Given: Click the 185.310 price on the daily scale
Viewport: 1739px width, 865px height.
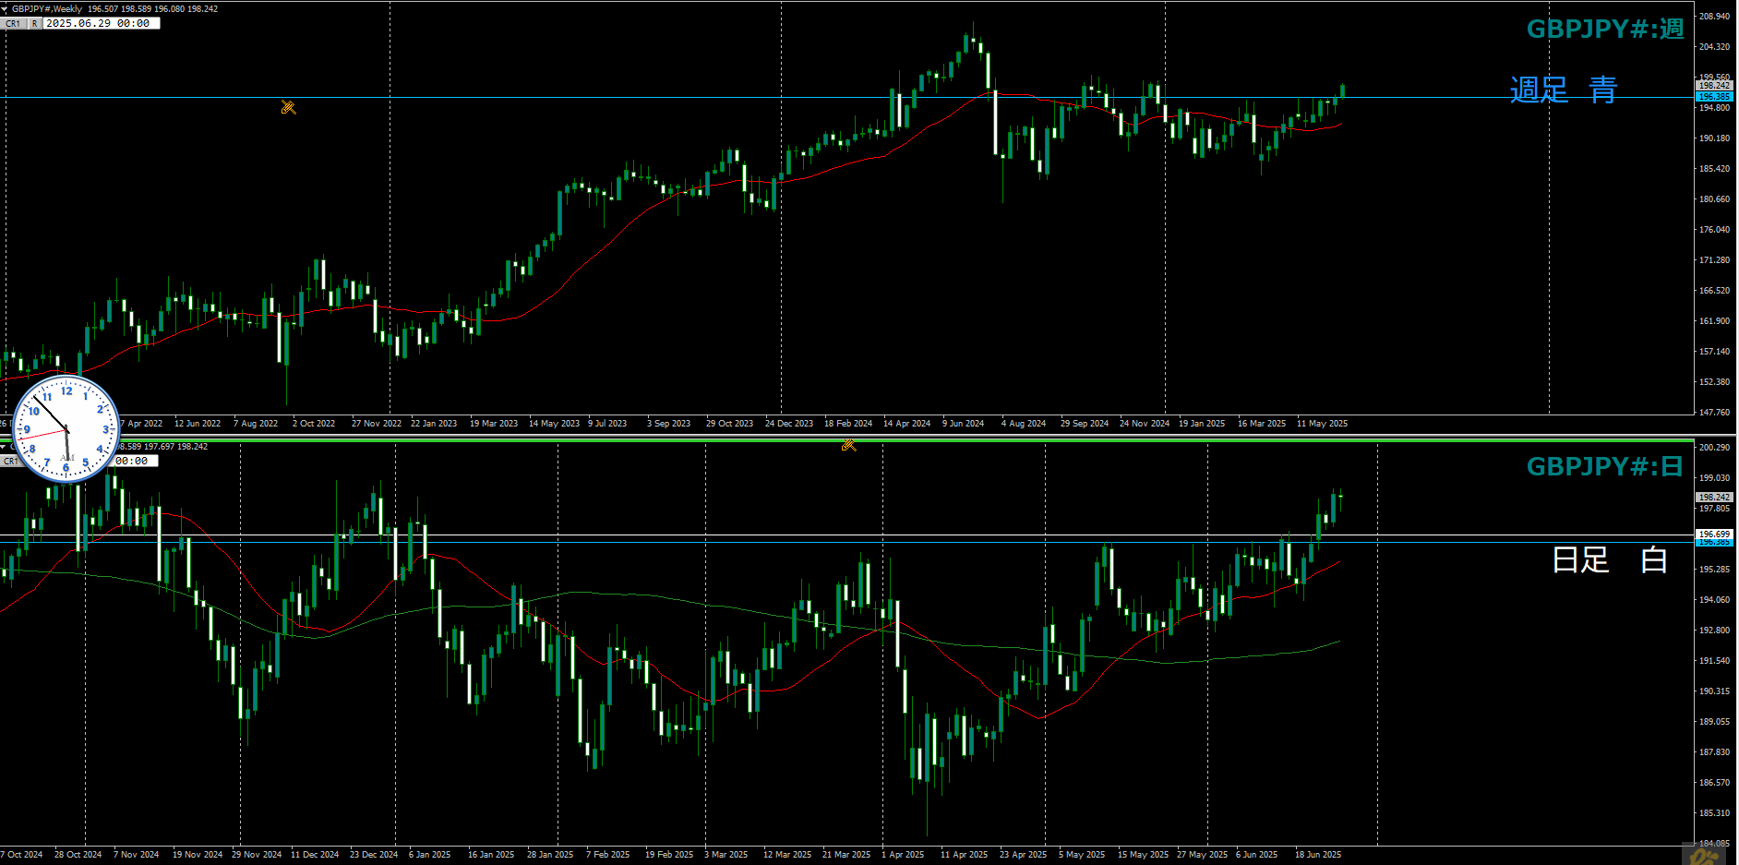Looking at the screenshot, I should pyautogui.click(x=1714, y=813).
